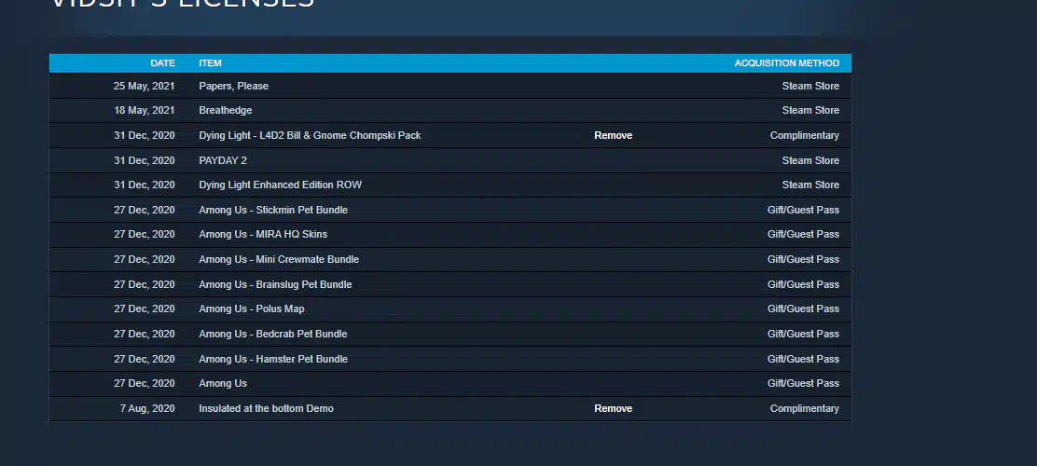Select Among Us - Bedcrab Pet Bundle
The image size is (1037, 466).
click(x=273, y=335)
